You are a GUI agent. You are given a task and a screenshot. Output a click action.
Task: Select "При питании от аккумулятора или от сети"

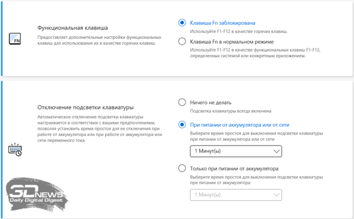[x=182, y=125]
